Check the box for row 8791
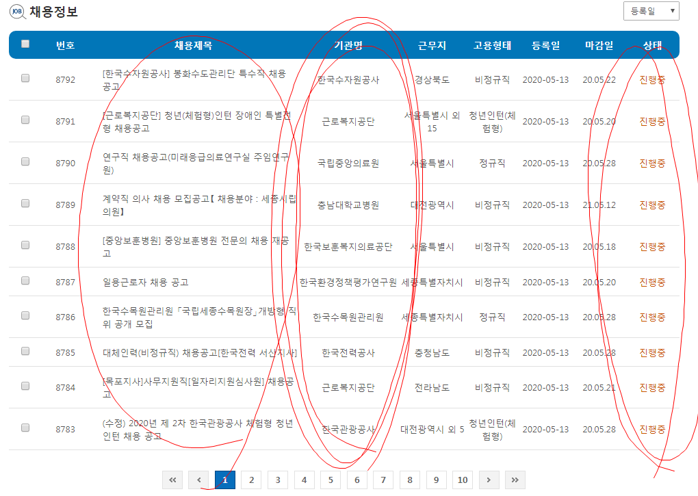This screenshot has height=496, width=698. click(25, 120)
